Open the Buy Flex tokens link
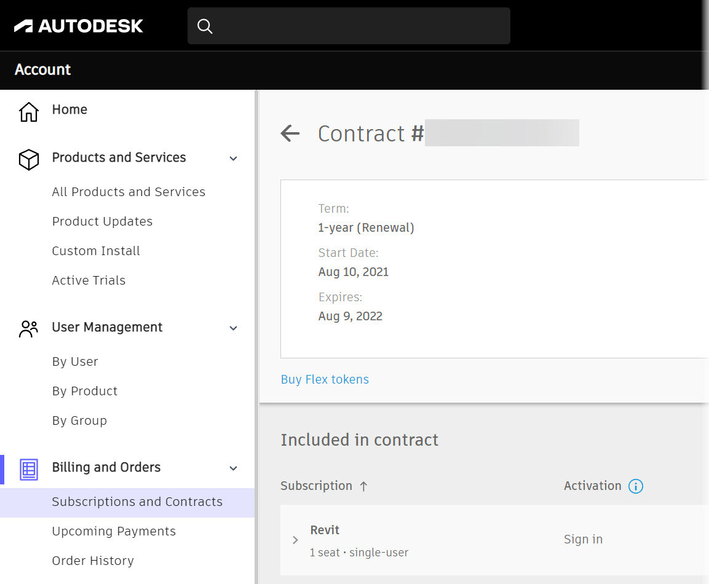709x584 pixels. (x=325, y=379)
